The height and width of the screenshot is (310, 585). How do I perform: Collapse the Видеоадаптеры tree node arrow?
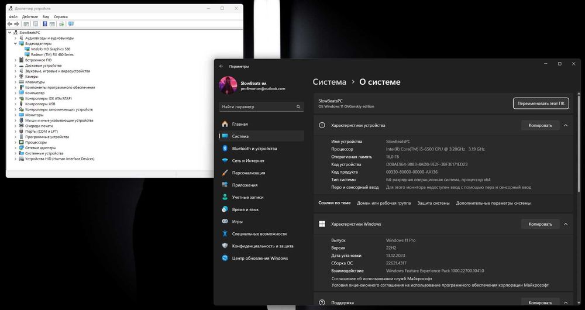click(15, 44)
